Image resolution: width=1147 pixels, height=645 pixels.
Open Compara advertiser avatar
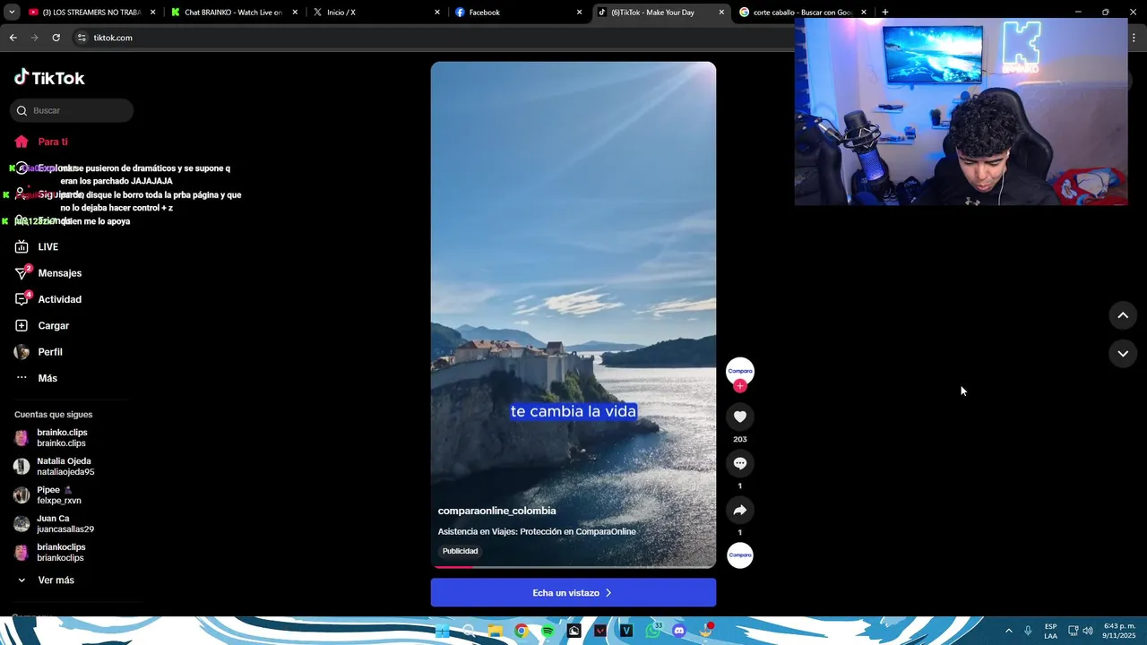[740, 370]
